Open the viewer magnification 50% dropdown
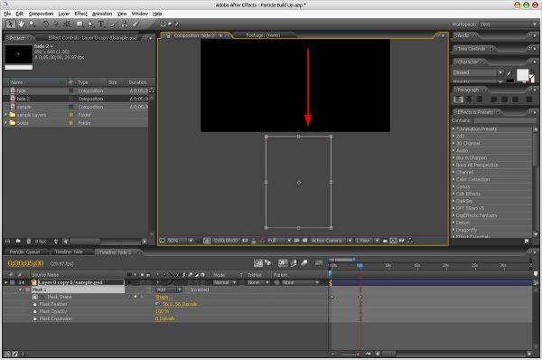Viewport: 542px width, 360px height. (x=181, y=241)
